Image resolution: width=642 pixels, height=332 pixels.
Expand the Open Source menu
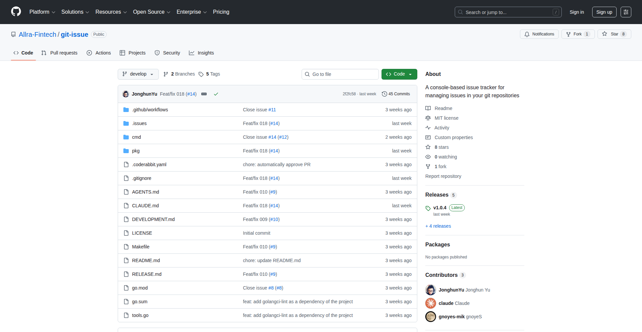pyautogui.click(x=151, y=12)
